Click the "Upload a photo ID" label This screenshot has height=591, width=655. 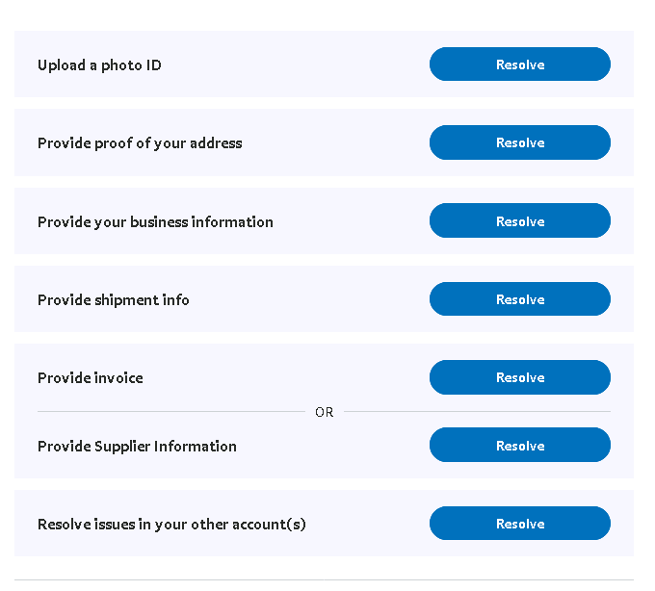point(99,65)
